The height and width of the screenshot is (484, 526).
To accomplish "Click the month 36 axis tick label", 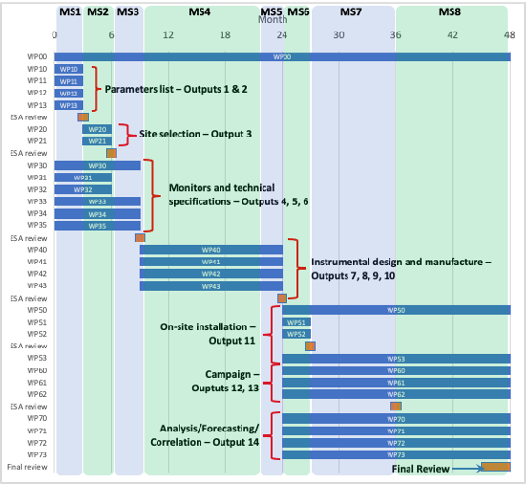I will [395, 35].
